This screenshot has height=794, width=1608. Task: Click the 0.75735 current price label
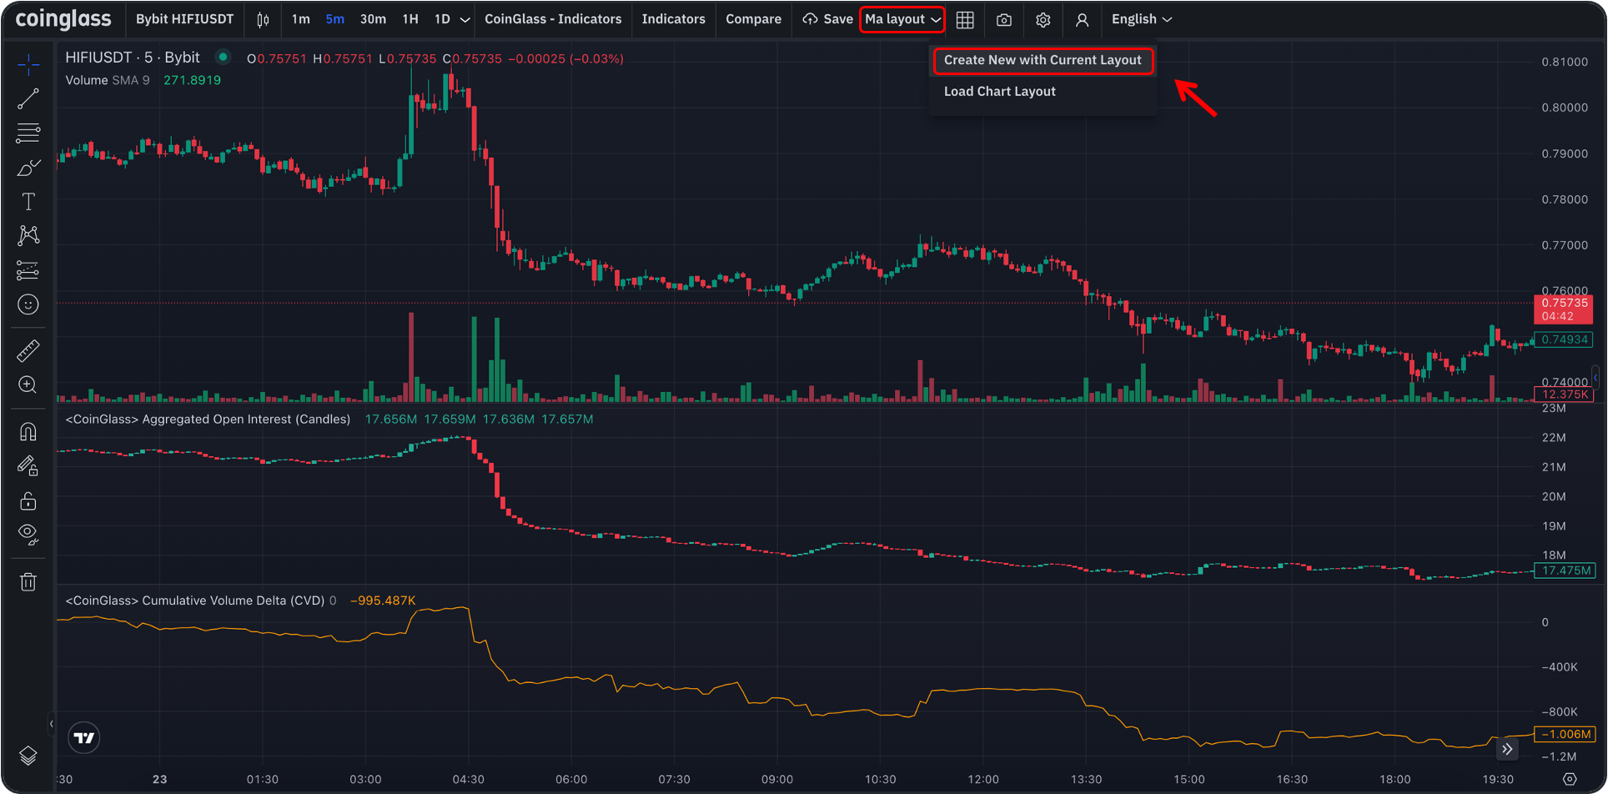click(1564, 309)
